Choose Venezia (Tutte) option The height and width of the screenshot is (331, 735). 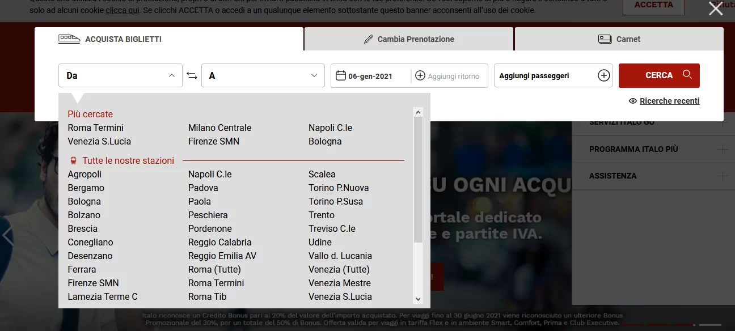(x=339, y=269)
